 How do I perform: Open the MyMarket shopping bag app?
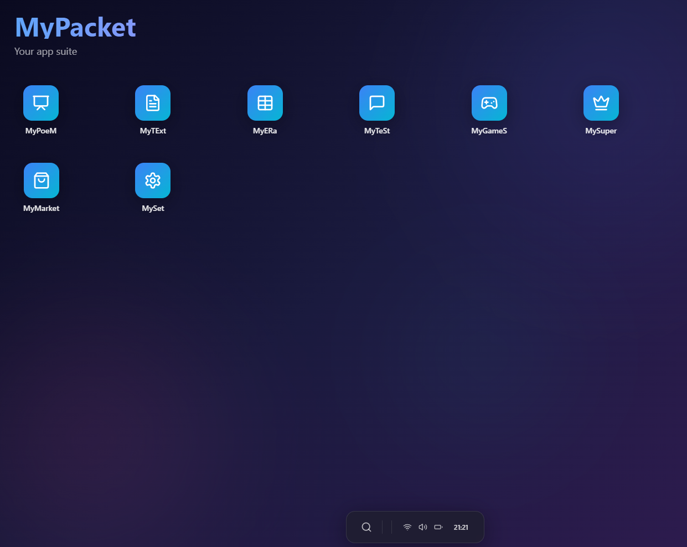point(41,180)
